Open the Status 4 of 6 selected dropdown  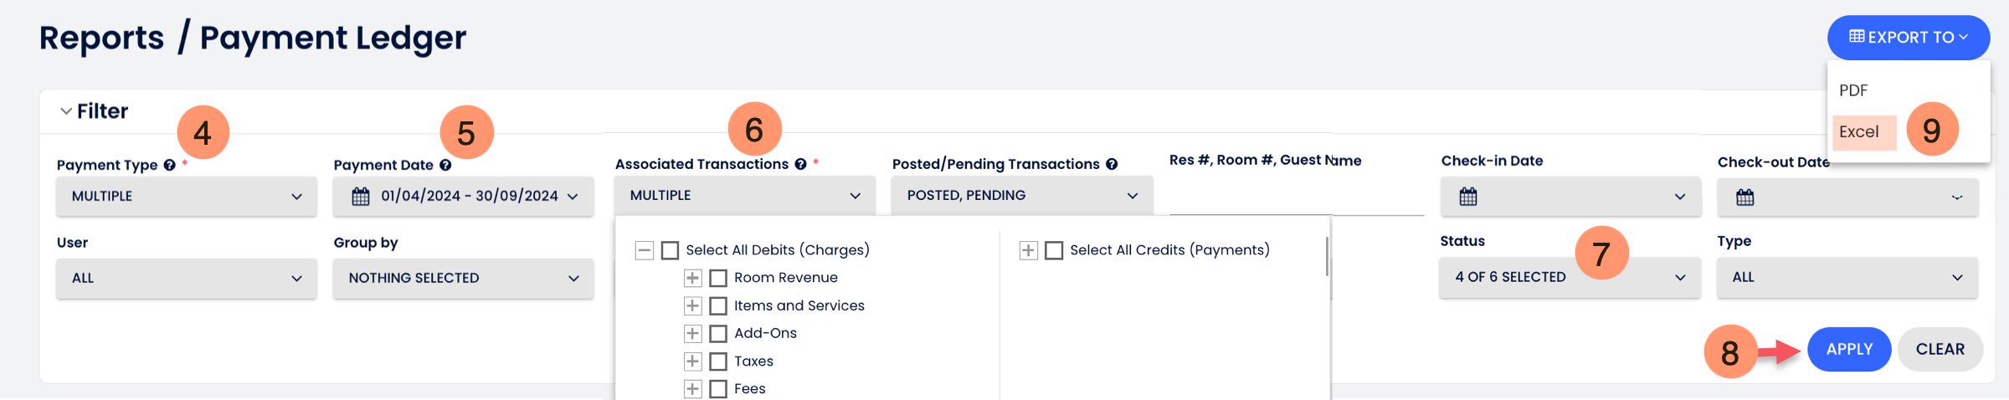[x=1570, y=277]
